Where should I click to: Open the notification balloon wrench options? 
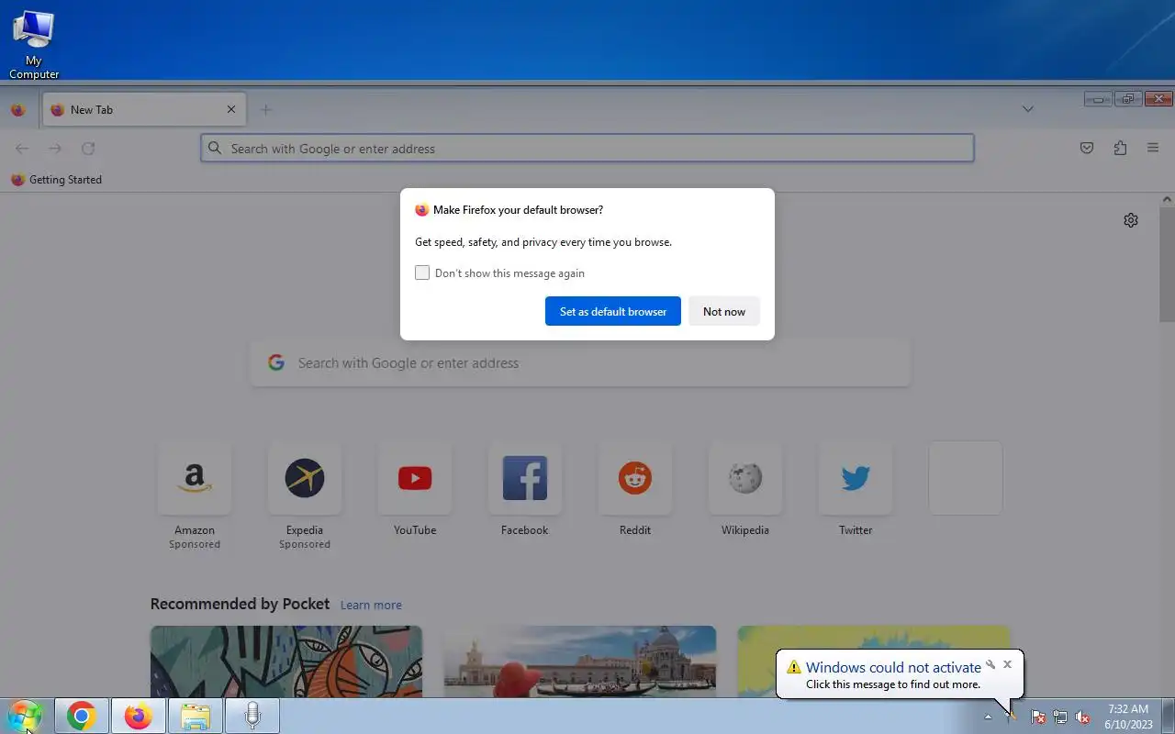[990, 664]
